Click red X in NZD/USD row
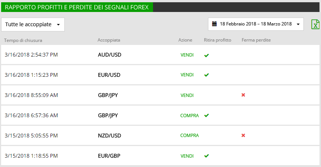The height and width of the screenshot is (167, 321). click(x=243, y=136)
